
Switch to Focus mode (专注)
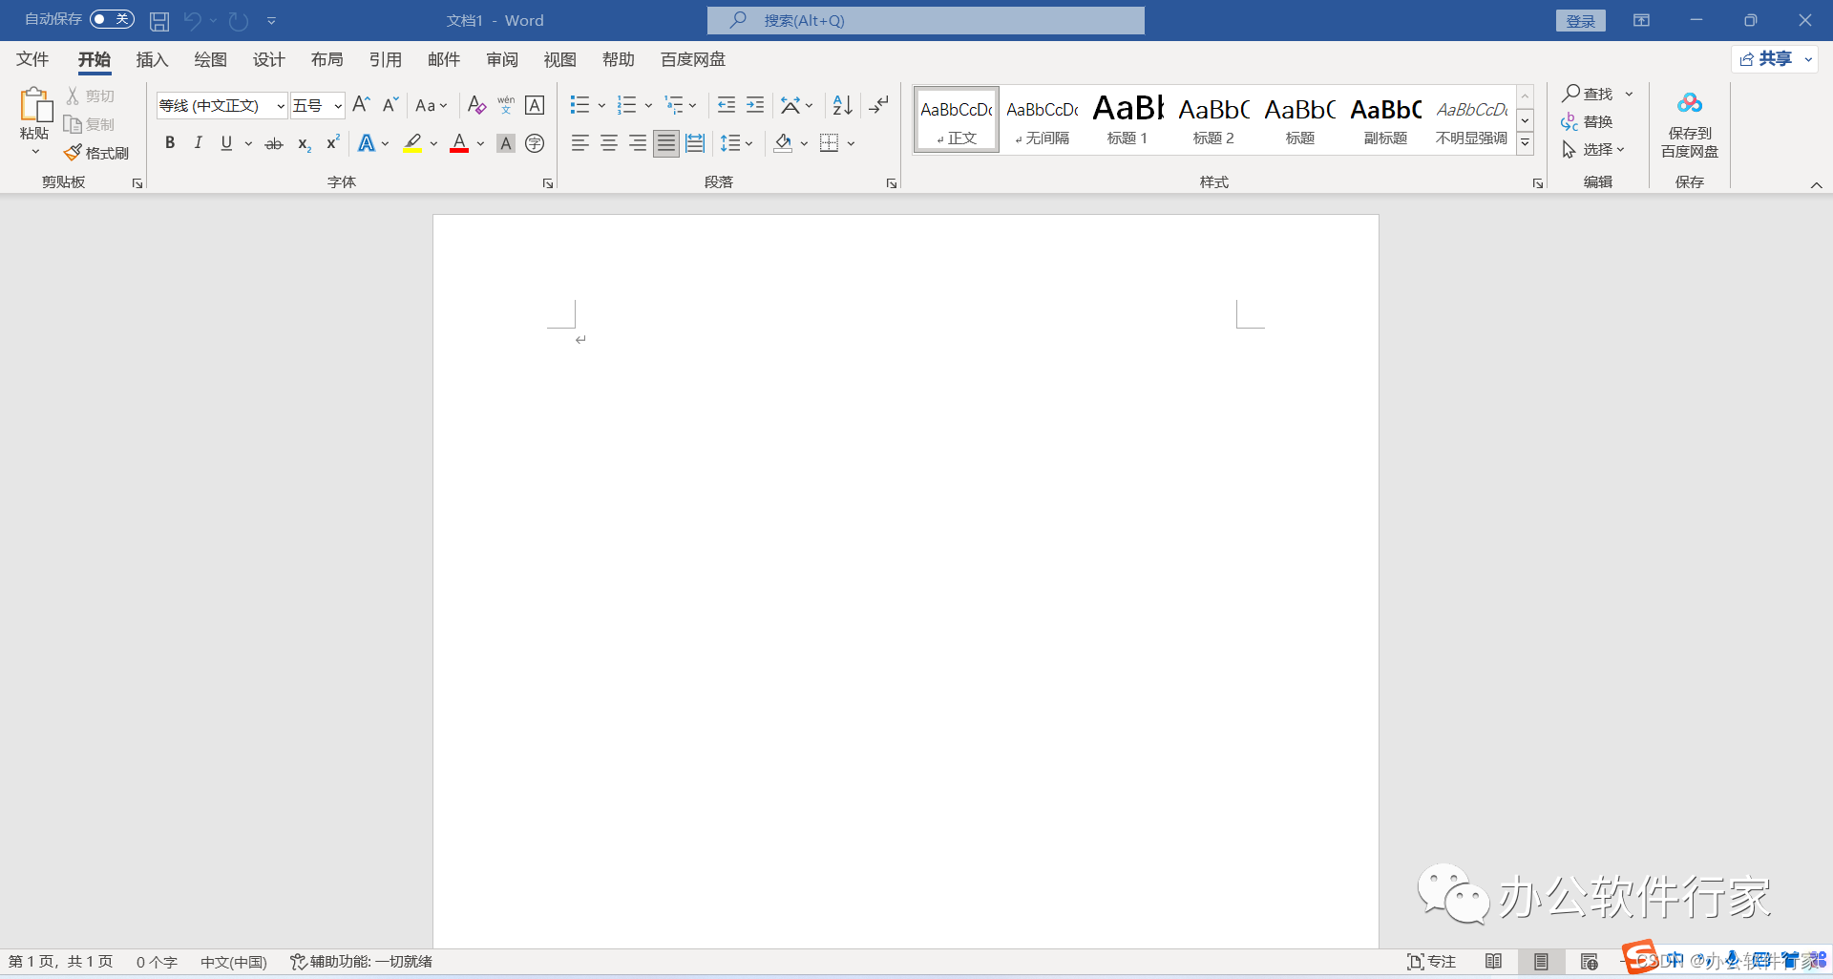[x=1431, y=962]
